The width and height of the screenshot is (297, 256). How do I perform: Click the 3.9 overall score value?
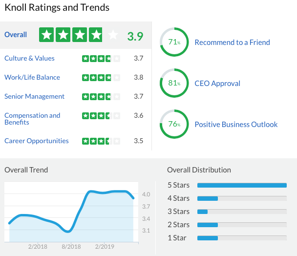135,36
